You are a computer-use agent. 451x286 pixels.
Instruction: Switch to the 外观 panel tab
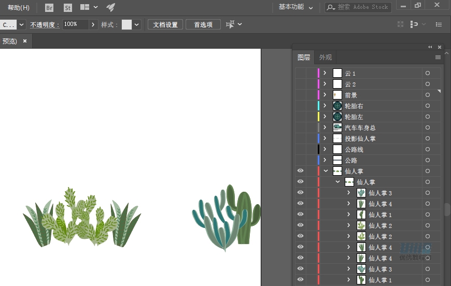click(x=325, y=58)
